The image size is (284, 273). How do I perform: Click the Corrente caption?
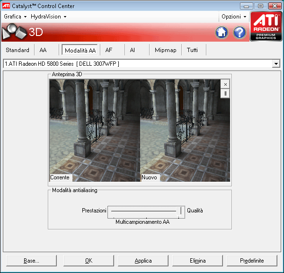tap(61, 177)
